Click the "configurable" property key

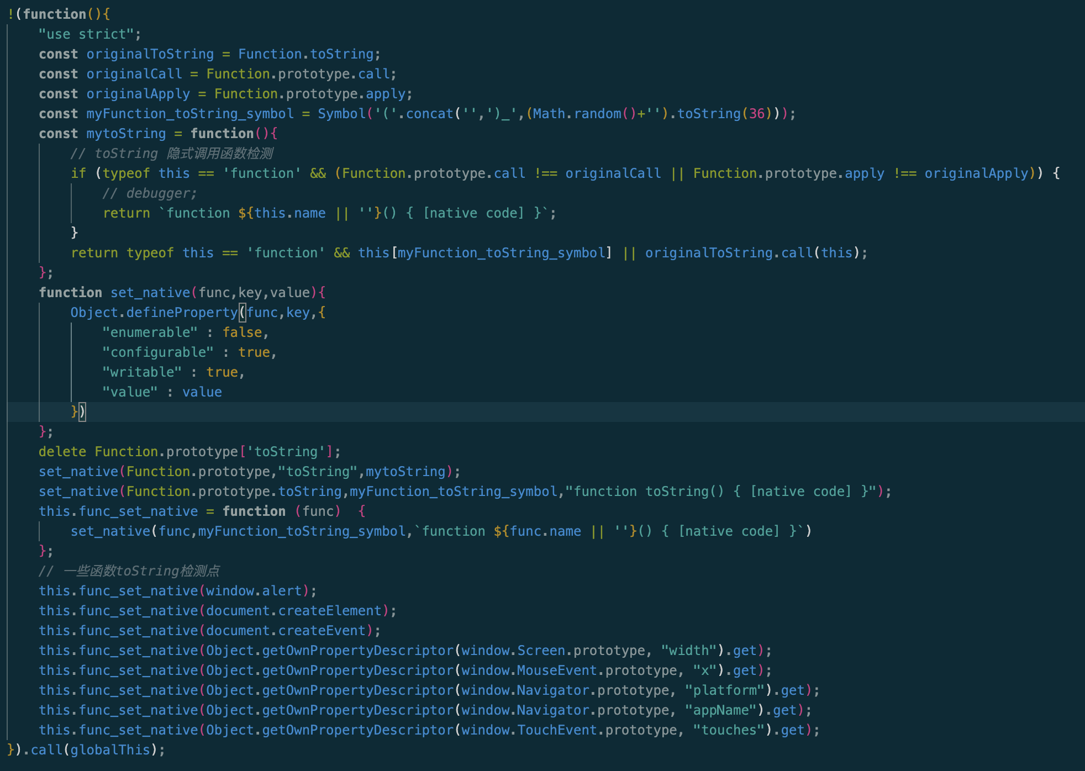157,352
